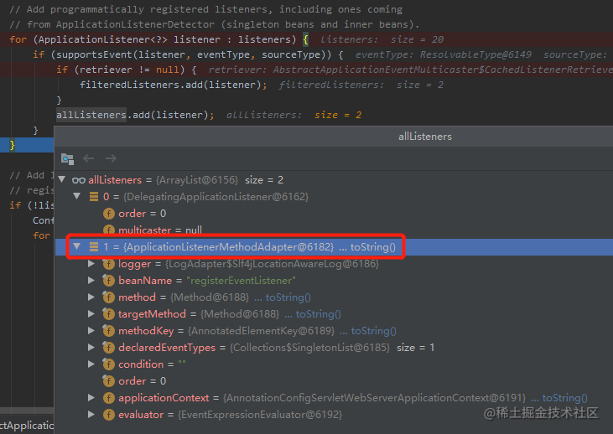Image resolution: width=613 pixels, height=434 pixels.
Task: Expand the methodKey field node
Action: (91, 330)
